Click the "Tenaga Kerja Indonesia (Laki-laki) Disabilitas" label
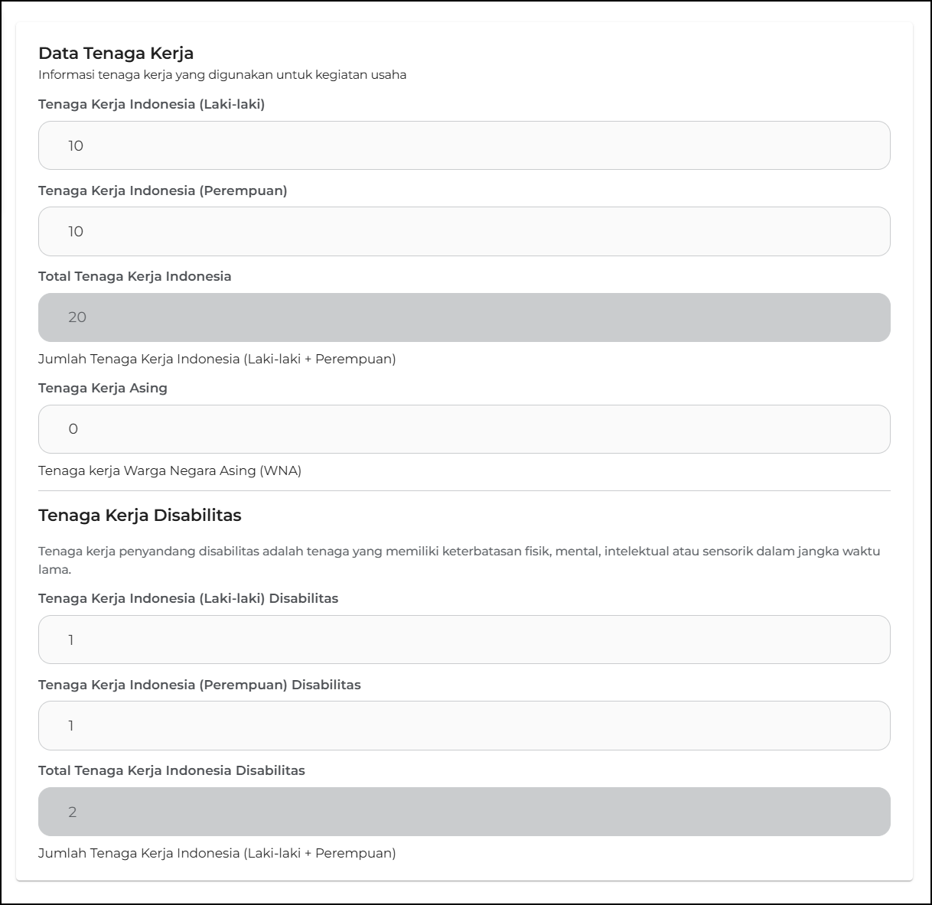 pos(188,598)
